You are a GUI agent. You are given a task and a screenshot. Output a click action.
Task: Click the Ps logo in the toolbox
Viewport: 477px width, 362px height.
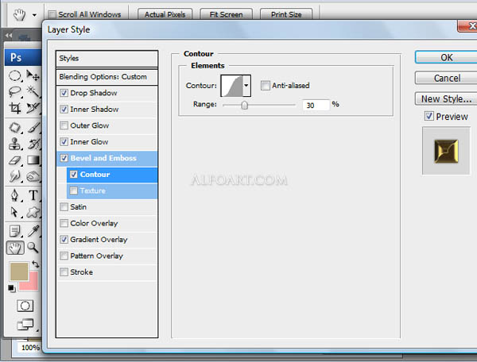16,57
